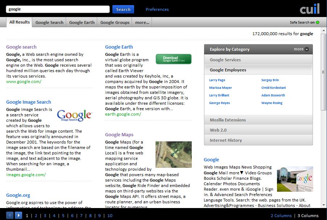Click the Wayne Rosing link

point(272,103)
